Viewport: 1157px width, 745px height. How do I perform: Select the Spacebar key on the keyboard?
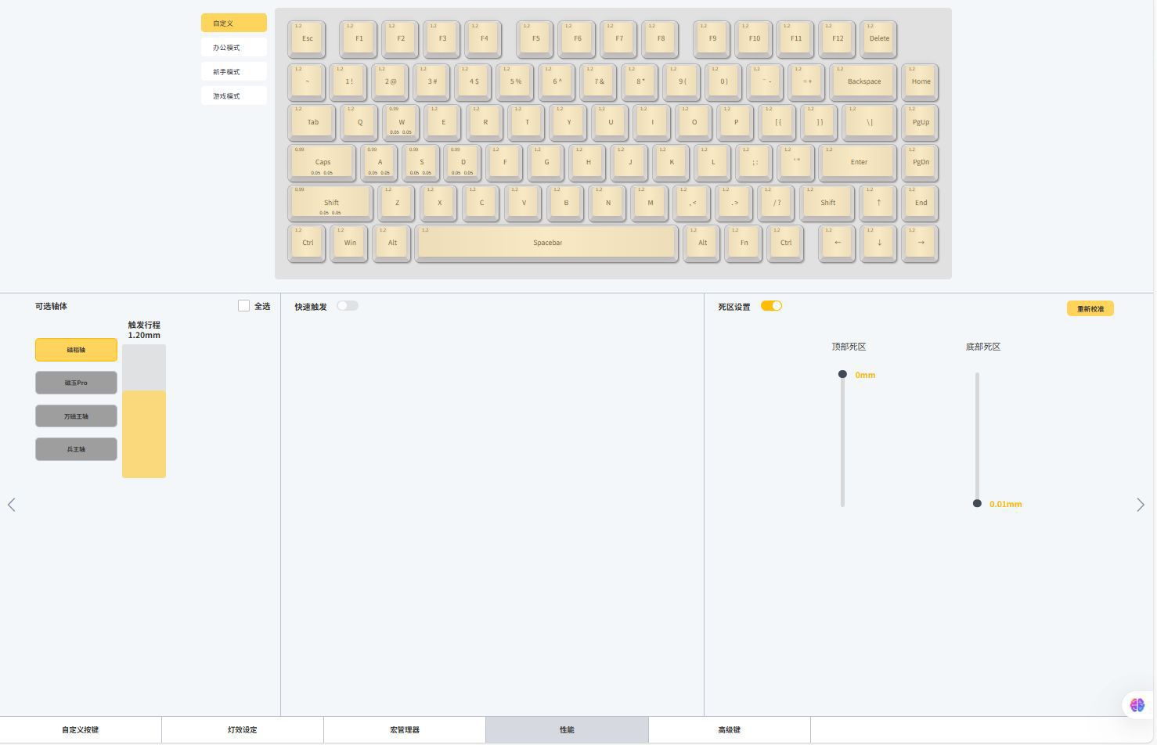(547, 243)
